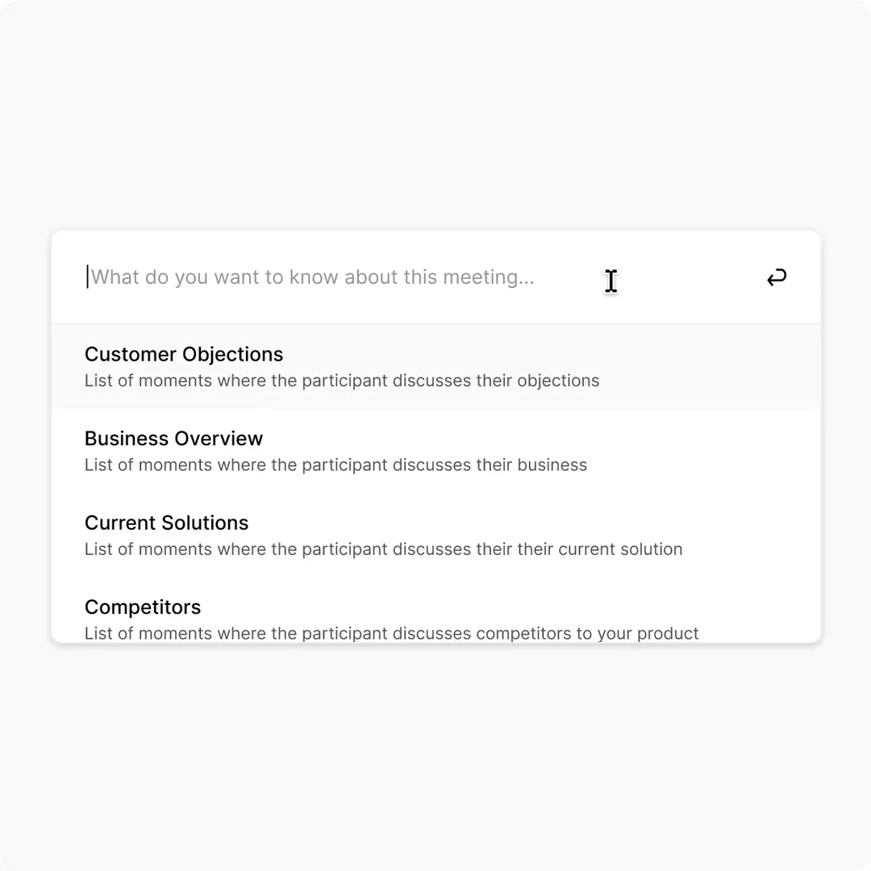Click the objections description text line
The width and height of the screenshot is (871, 871).
(x=342, y=381)
